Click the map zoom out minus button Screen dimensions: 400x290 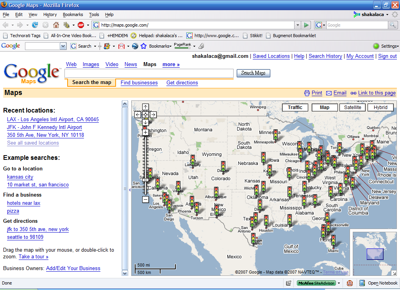pos(145,199)
